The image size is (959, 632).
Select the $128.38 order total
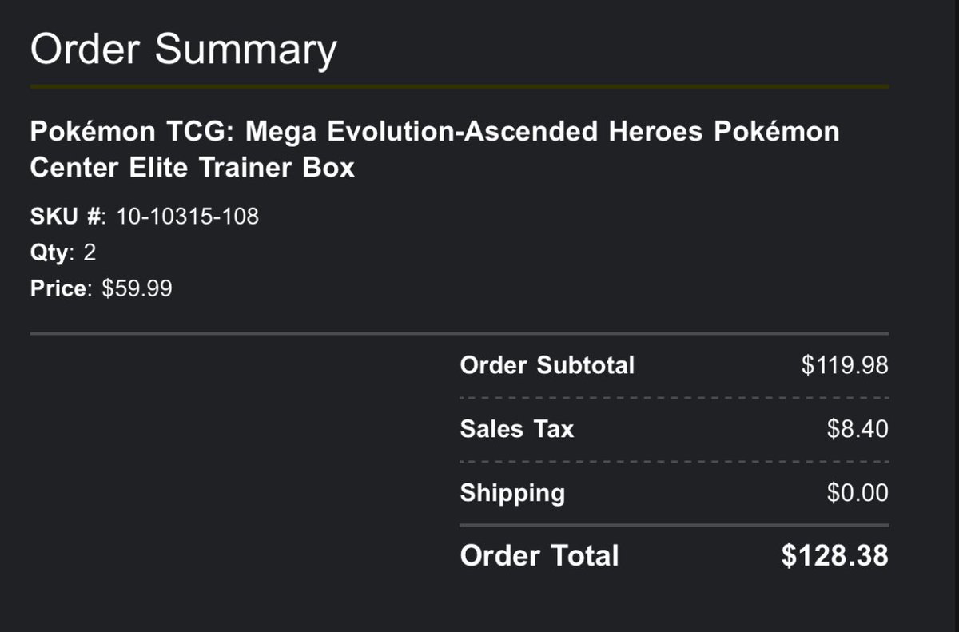click(835, 555)
